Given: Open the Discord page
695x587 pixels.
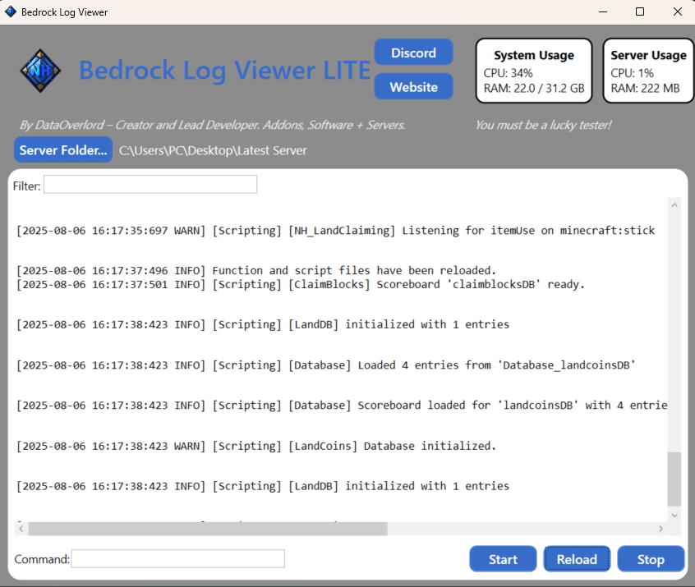Looking at the screenshot, I should (x=413, y=52).
